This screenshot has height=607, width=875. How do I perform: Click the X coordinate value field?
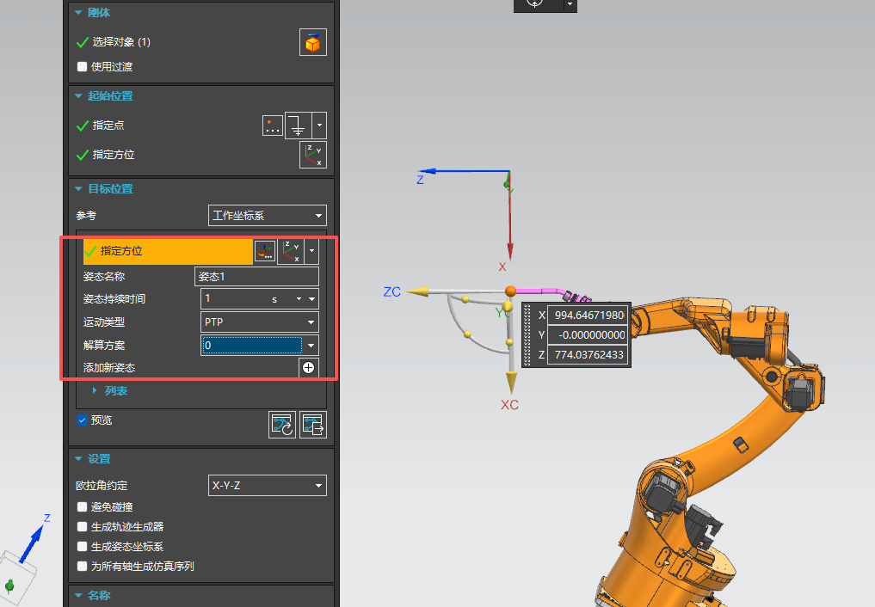coord(587,315)
